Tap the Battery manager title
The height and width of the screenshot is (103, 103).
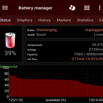pyautogui.click(x=35, y=8)
